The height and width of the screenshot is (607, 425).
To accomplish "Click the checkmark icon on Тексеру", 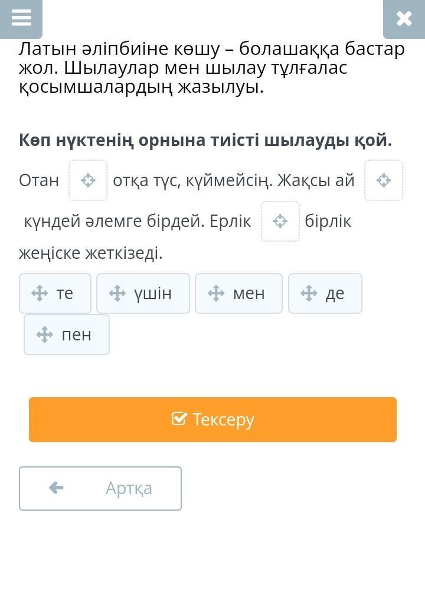I will 179,419.
